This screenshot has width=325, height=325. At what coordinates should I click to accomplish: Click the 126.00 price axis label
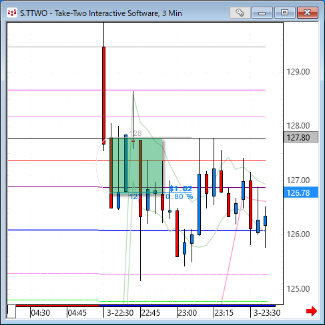click(x=298, y=234)
